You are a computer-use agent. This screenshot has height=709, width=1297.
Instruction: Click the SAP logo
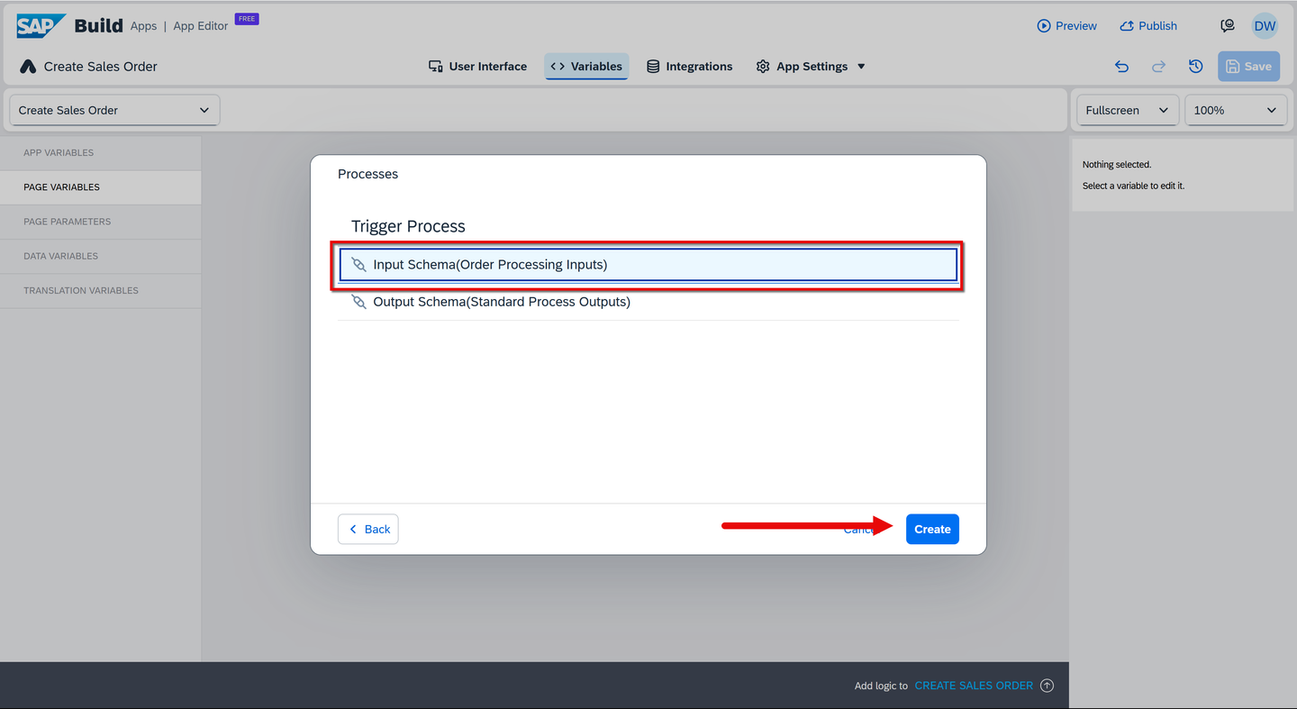[41, 26]
